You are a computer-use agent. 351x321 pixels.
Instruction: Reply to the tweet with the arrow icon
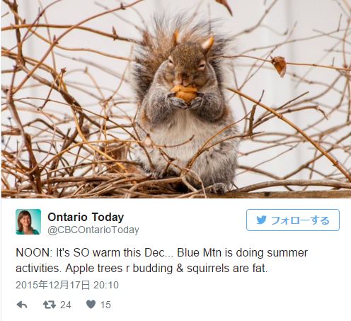(22, 305)
